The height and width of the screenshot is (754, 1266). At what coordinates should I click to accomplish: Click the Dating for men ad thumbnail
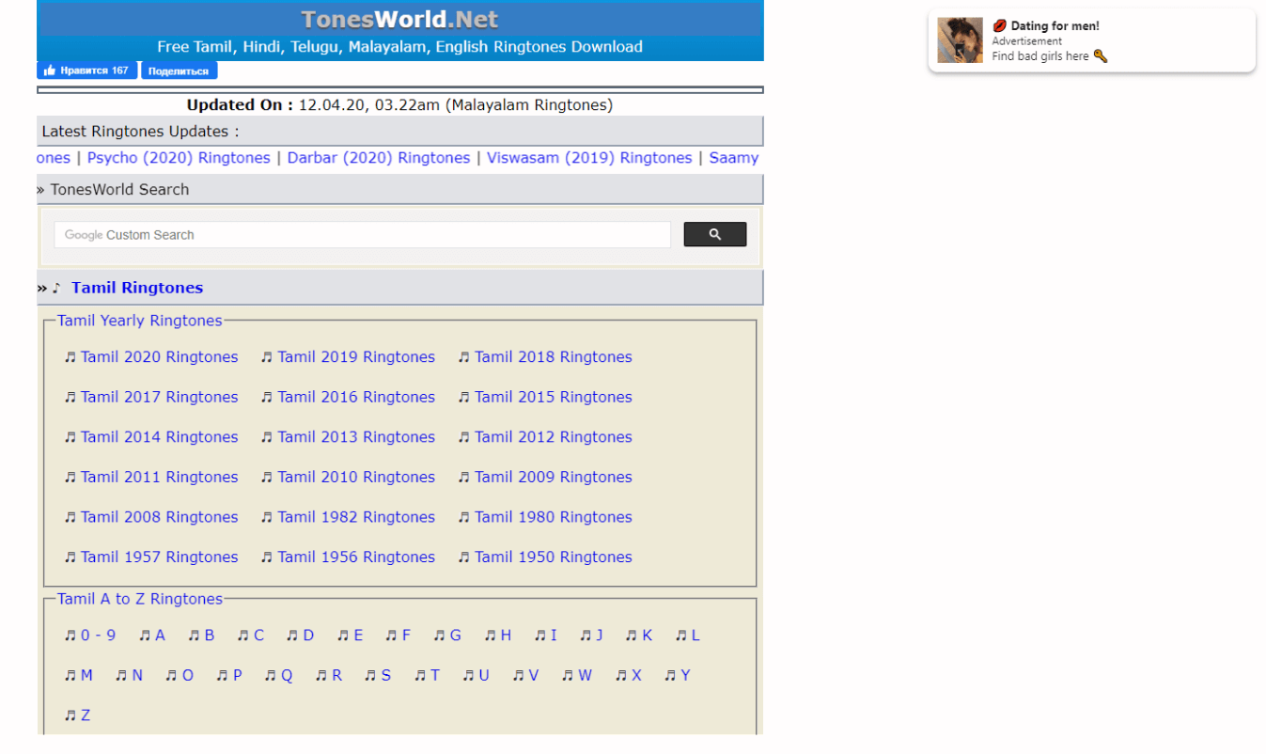960,40
